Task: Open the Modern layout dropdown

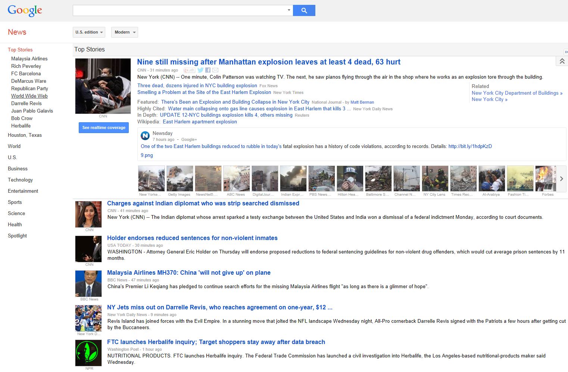Action: tap(124, 32)
